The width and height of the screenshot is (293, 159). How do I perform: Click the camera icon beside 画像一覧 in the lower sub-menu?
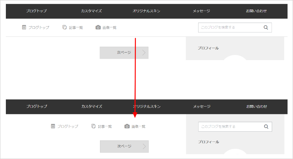tap(127, 127)
